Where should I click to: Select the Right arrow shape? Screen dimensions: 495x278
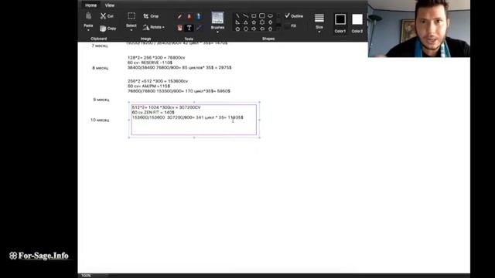click(254, 29)
